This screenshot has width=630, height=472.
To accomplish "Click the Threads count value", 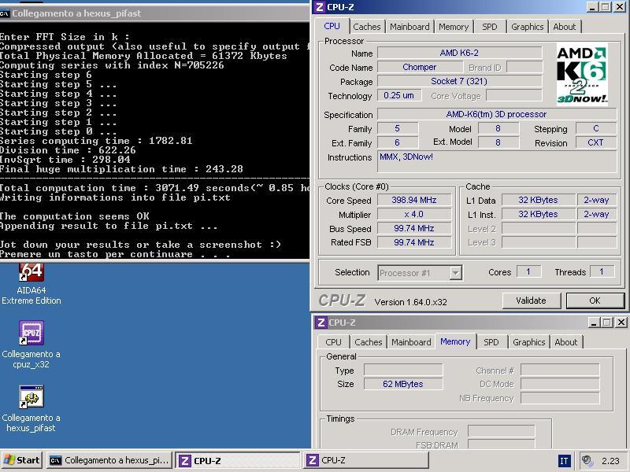I will coord(602,271).
